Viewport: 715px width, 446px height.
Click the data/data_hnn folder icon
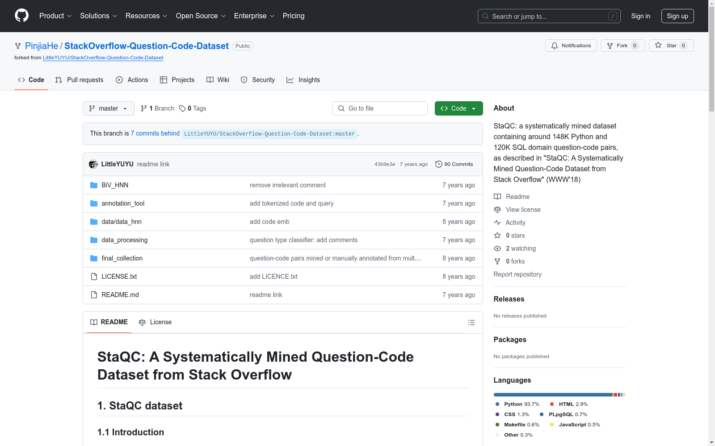(x=94, y=222)
